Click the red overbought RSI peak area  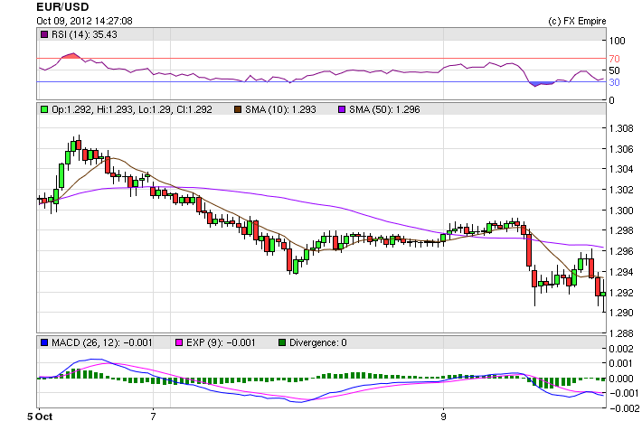pyautogui.click(x=71, y=56)
